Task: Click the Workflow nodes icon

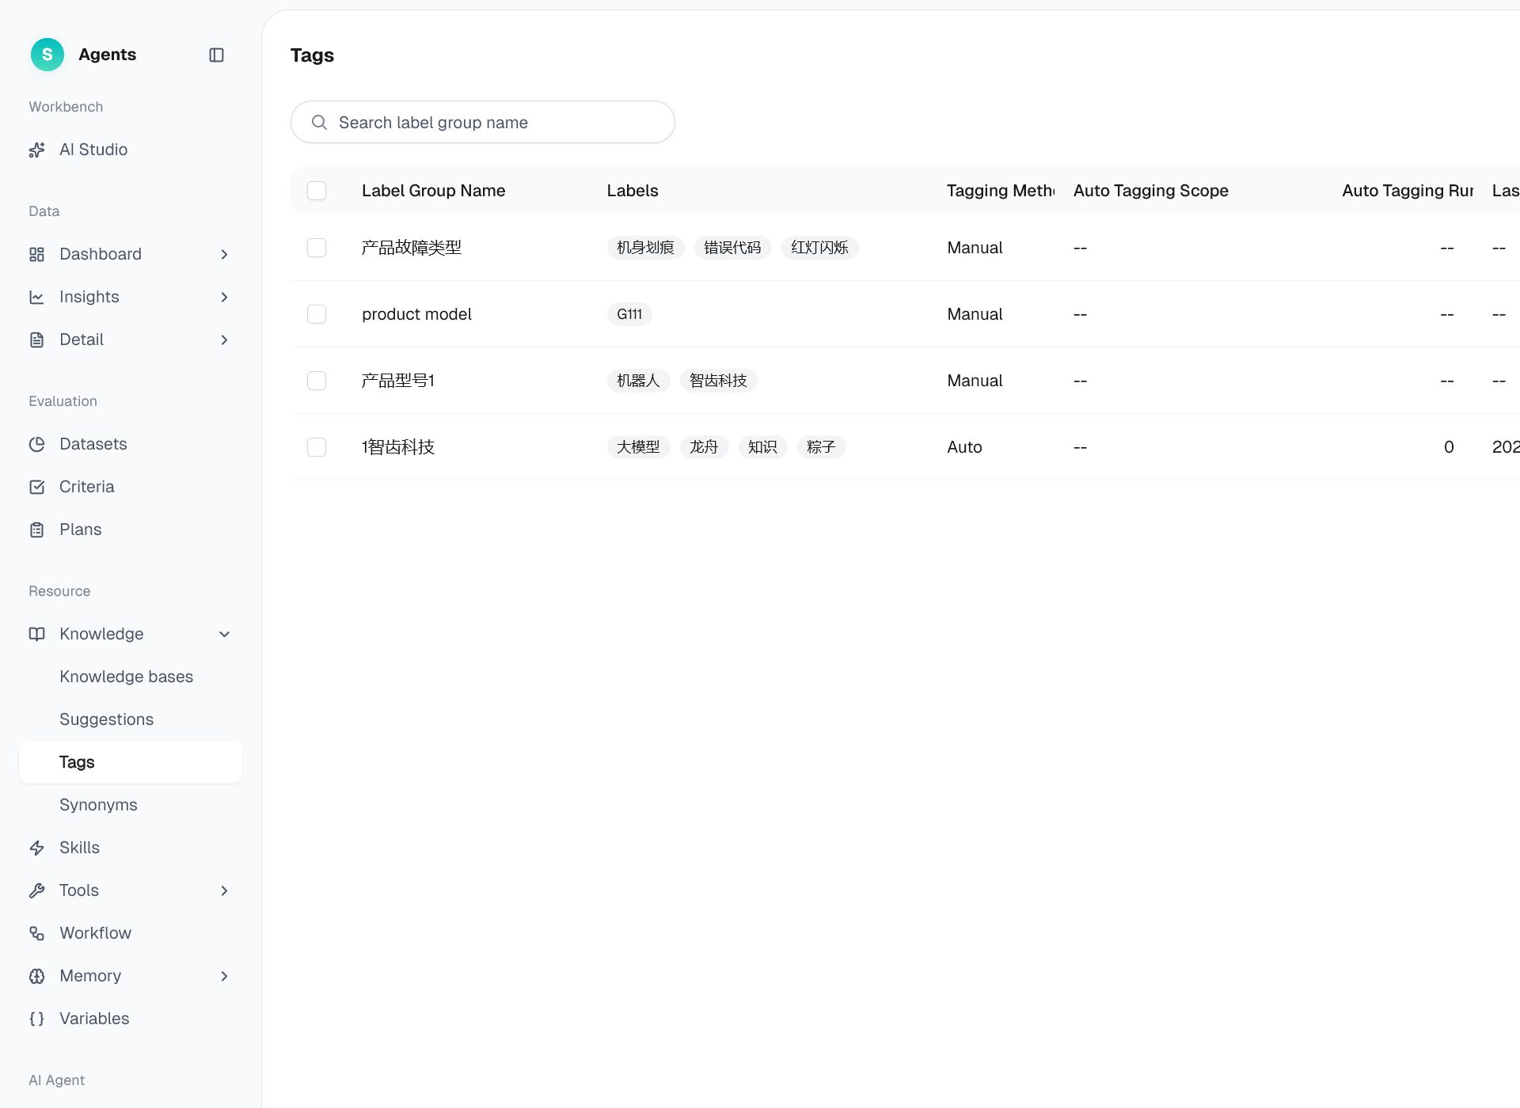Action: point(36,933)
